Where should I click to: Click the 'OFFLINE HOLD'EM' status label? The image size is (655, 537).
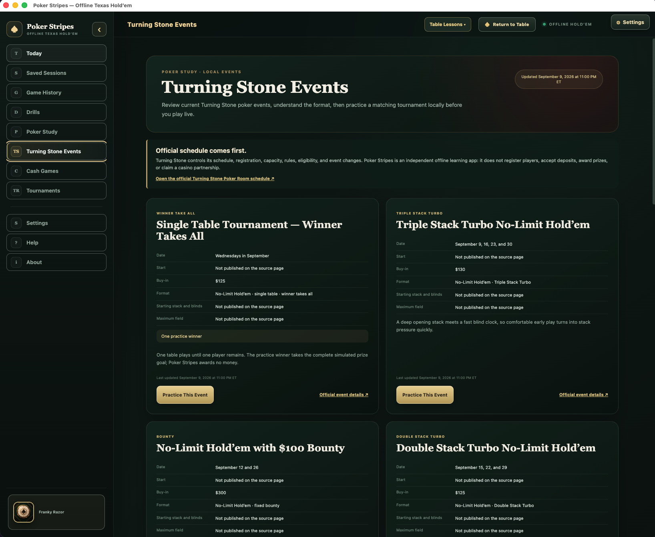click(x=570, y=24)
